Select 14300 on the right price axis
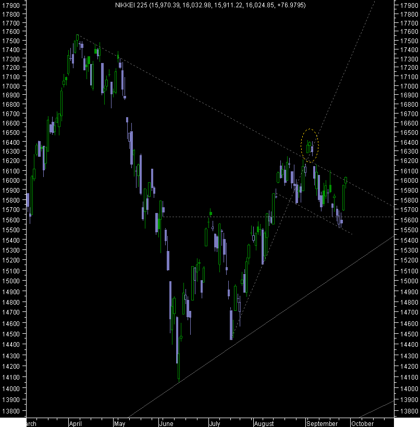 click(x=409, y=356)
